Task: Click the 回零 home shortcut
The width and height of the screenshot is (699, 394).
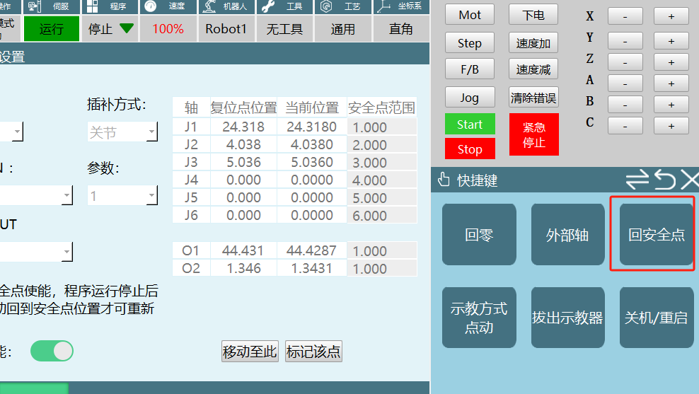Action: [x=479, y=234]
